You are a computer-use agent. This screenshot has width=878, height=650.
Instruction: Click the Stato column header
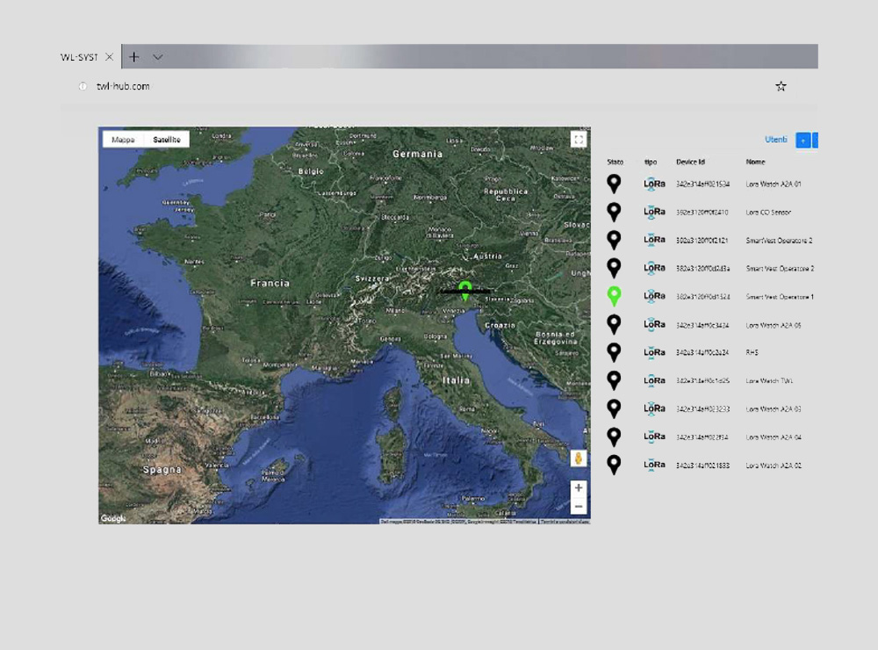615,162
